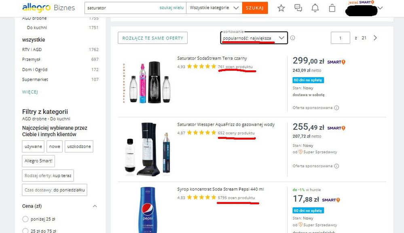
Task: Open the shopping cart icon
Action: pos(332,8)
